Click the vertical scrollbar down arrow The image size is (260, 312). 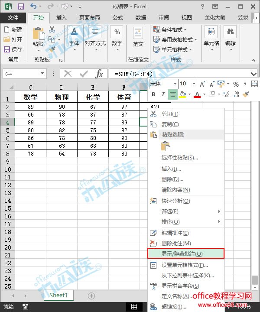255,288
